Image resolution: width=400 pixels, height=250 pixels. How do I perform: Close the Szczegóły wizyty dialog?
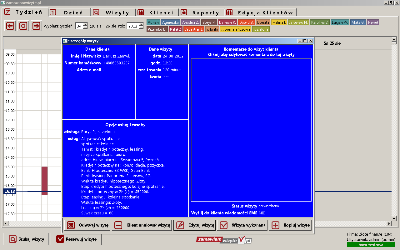coord(310,41)
